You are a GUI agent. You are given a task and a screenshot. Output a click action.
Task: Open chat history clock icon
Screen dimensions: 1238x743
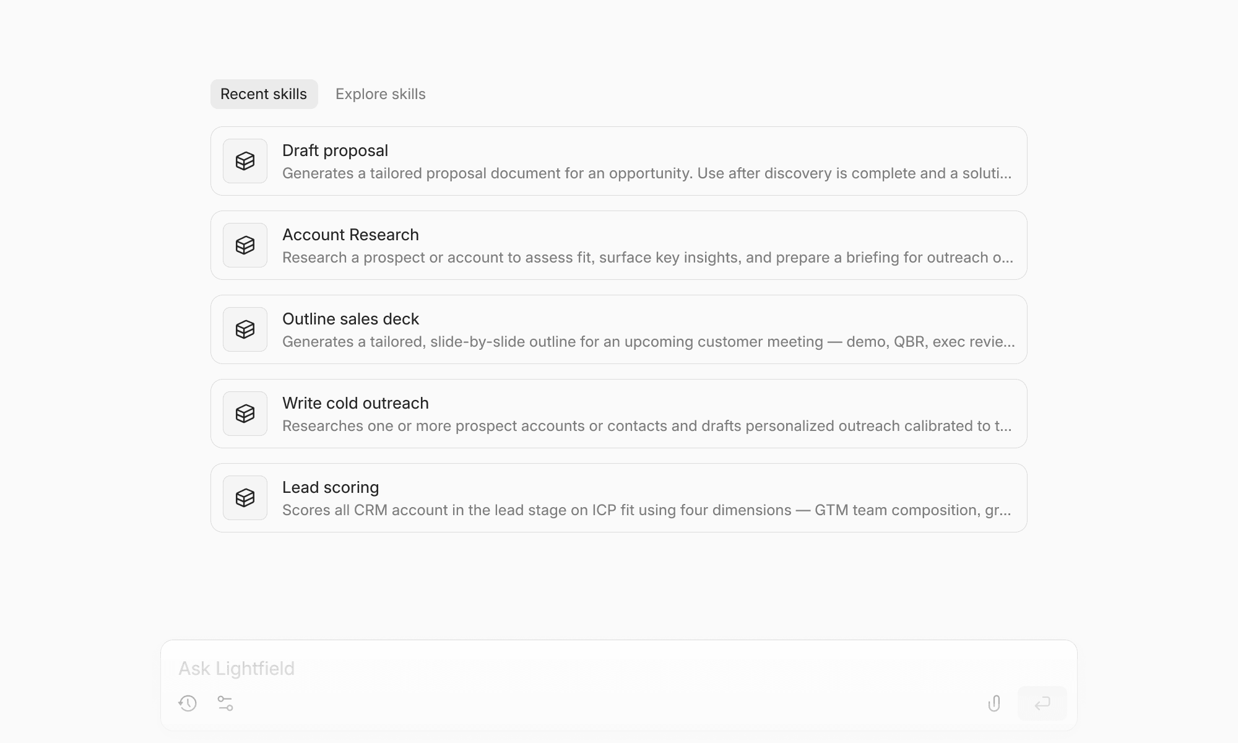188,703
